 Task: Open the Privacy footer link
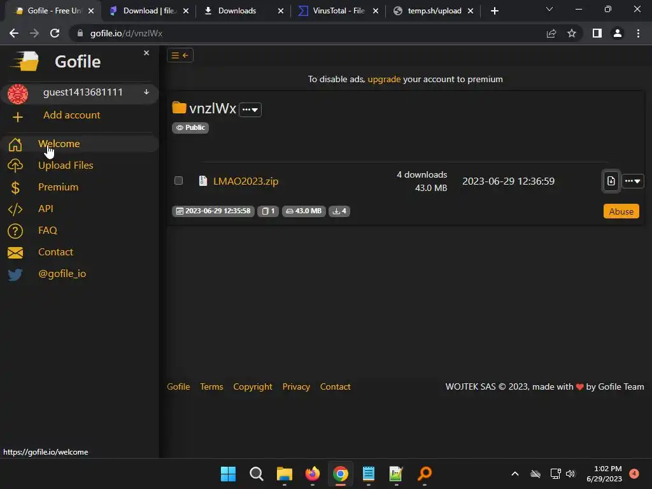[296, 386]
